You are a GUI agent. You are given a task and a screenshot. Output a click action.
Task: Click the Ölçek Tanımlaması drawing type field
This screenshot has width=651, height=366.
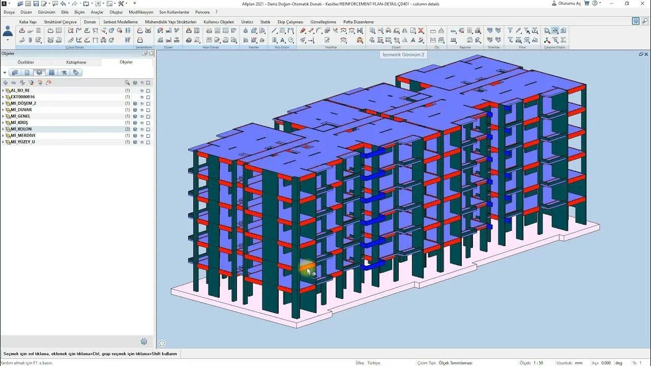coord(455,363)
